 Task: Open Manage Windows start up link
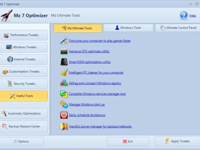click(x=87, y=104)
